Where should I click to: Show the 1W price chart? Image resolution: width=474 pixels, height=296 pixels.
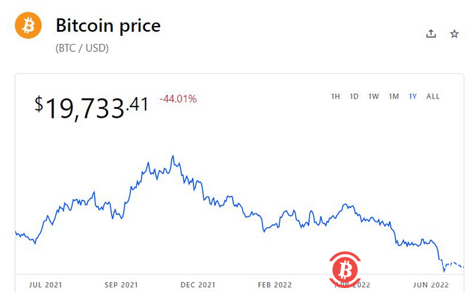(x=374, y=96)
